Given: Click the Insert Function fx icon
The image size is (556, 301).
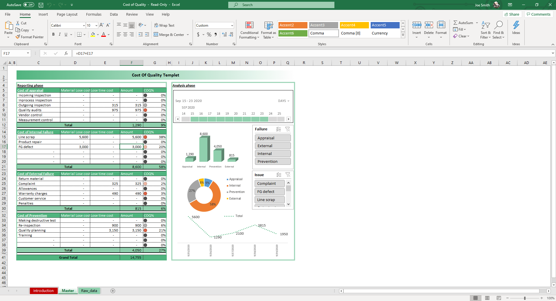Looking at the screenshot, I should 66,53.
